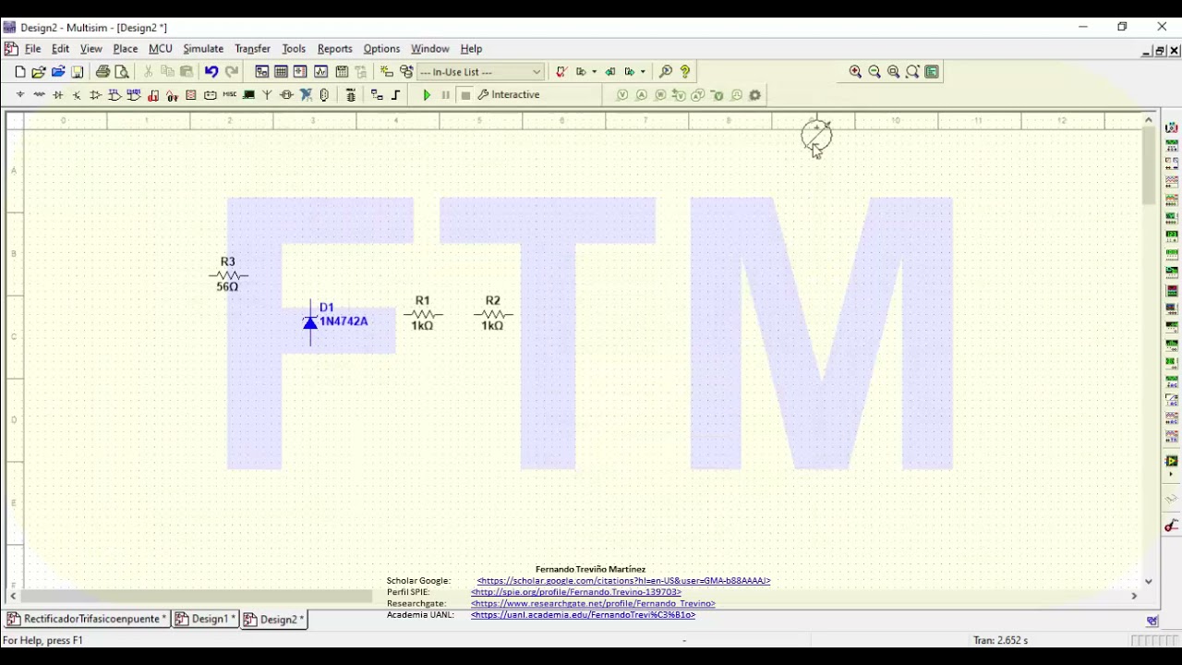Open the In-Use List dropdown
Viewport: 1182px width, 665px height.
(x=481, y=72)
